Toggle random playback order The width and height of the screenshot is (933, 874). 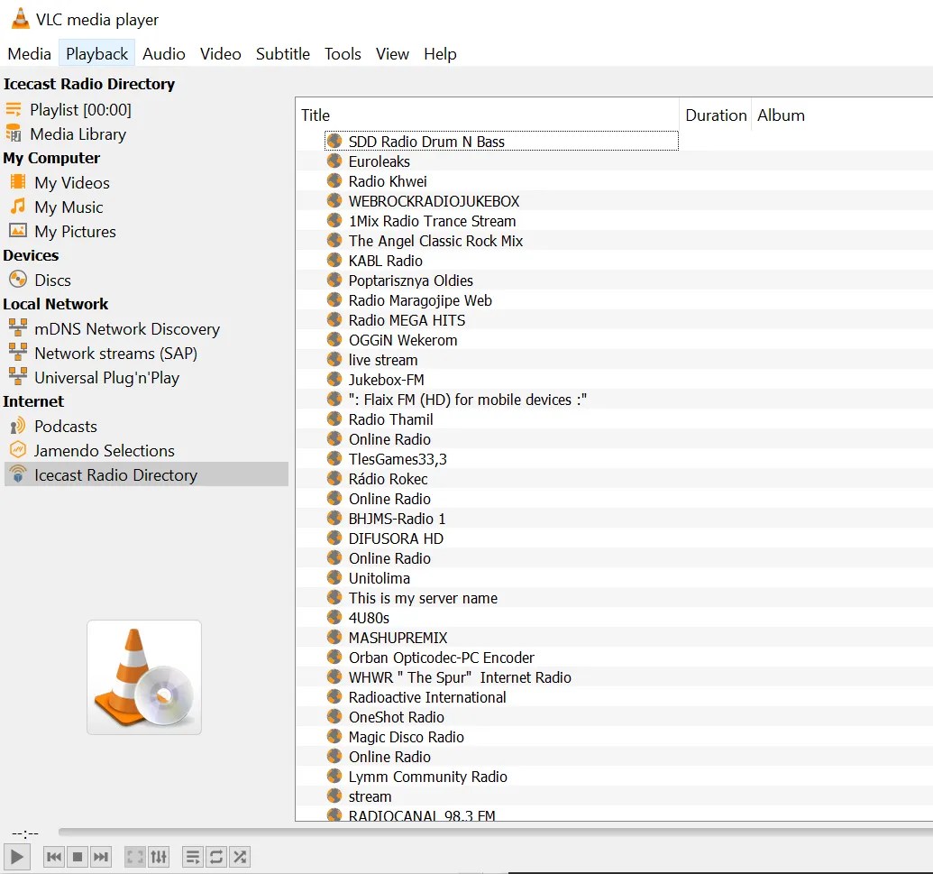click(x=240, y=857)
